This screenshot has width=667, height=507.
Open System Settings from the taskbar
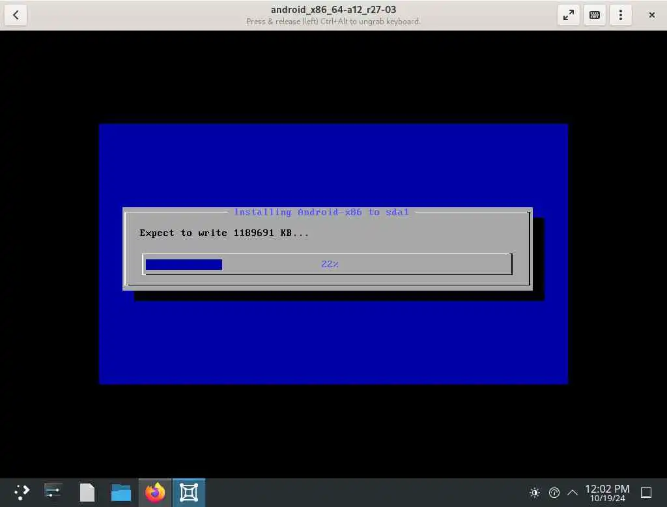(x=53, y=493)
